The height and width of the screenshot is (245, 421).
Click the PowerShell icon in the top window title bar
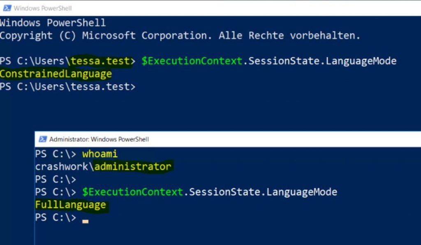click(7, 8)
